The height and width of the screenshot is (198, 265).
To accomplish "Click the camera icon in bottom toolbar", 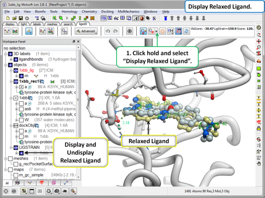I will (x=58, y=191).
